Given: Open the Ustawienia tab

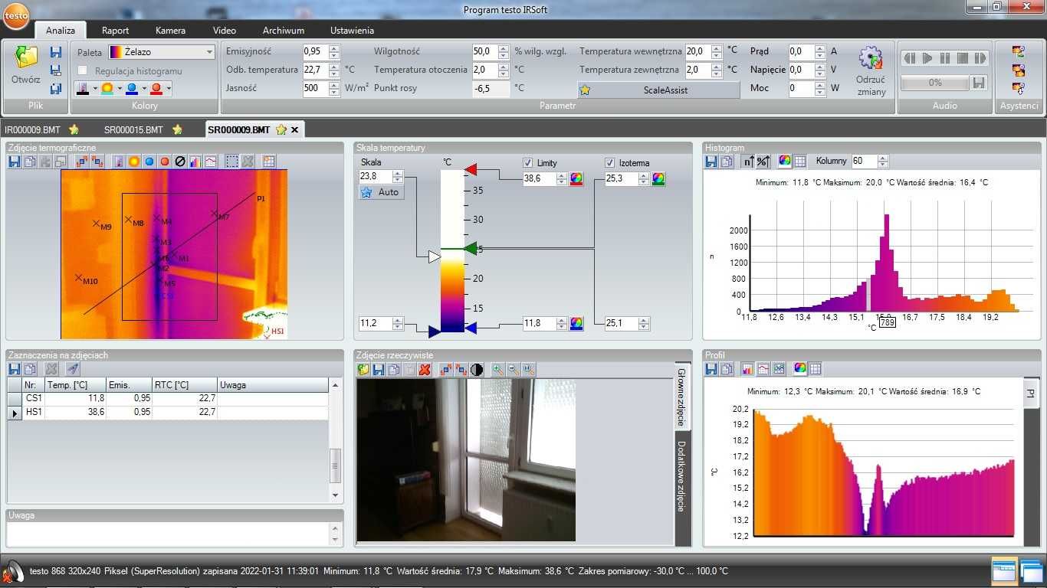Looking at the screenshot, I should (x=352, y=31).
